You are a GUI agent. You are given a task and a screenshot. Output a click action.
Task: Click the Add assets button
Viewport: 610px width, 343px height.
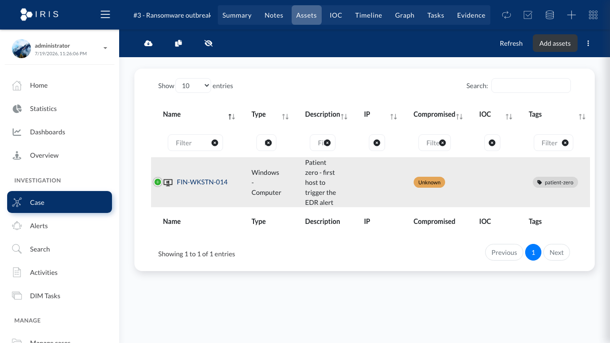pos(555,43)
